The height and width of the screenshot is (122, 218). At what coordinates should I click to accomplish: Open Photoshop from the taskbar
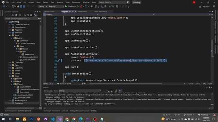(x=32, y=119)
